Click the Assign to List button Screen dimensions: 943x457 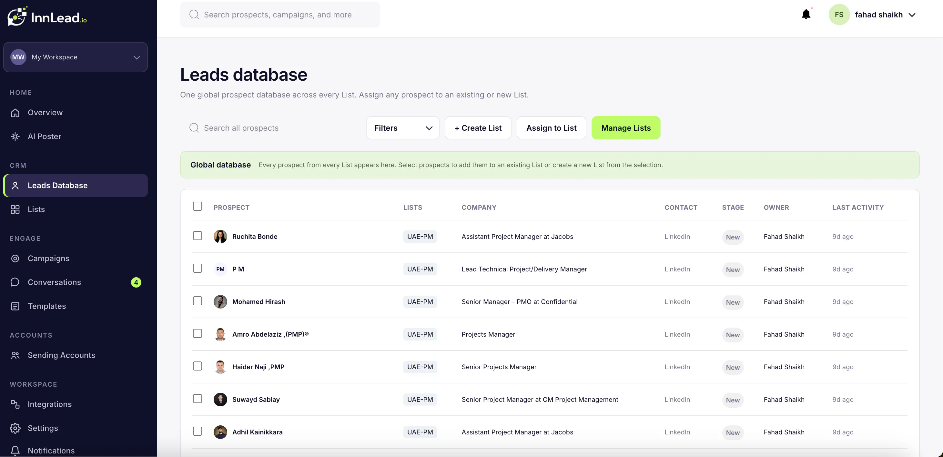pos(551,128)
